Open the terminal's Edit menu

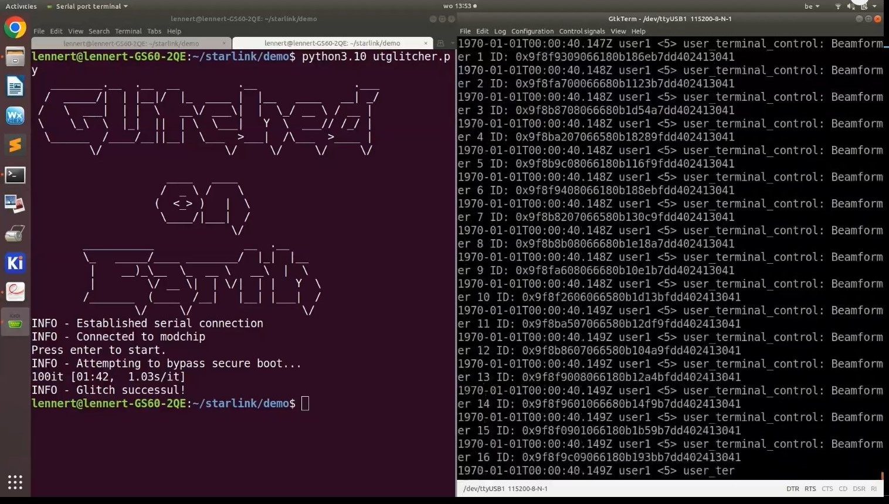pyautogui.click(x=56, y=31)
